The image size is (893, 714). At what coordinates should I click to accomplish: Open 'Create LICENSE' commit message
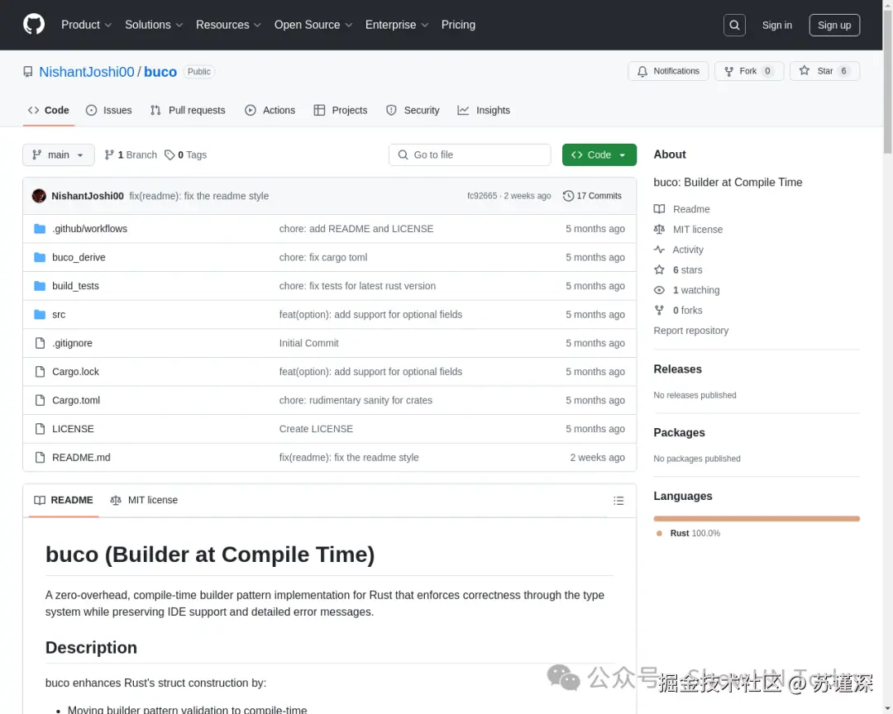[x=316, y=428]
